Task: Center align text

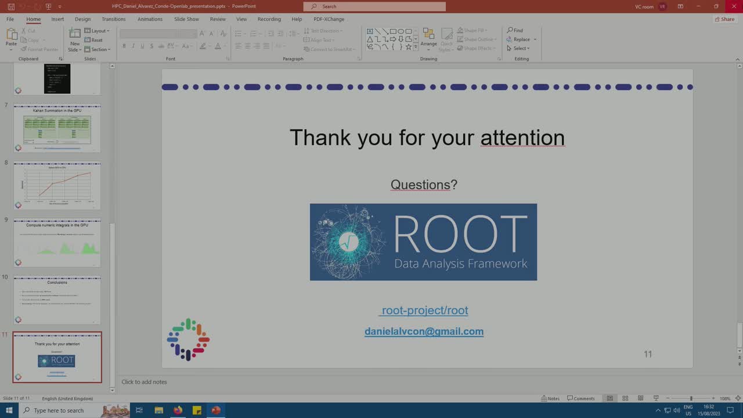Action: pyautogui.click(x=247, y=46)
